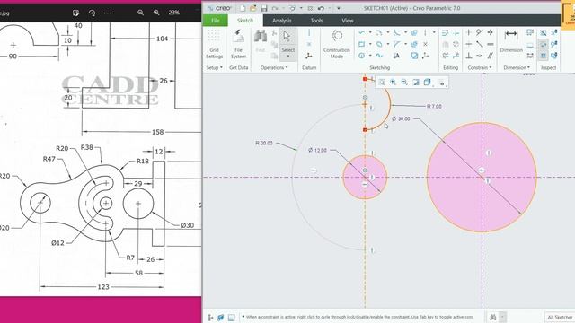Toggle Shade Closed Loops in Inspect

coord(544,56)
